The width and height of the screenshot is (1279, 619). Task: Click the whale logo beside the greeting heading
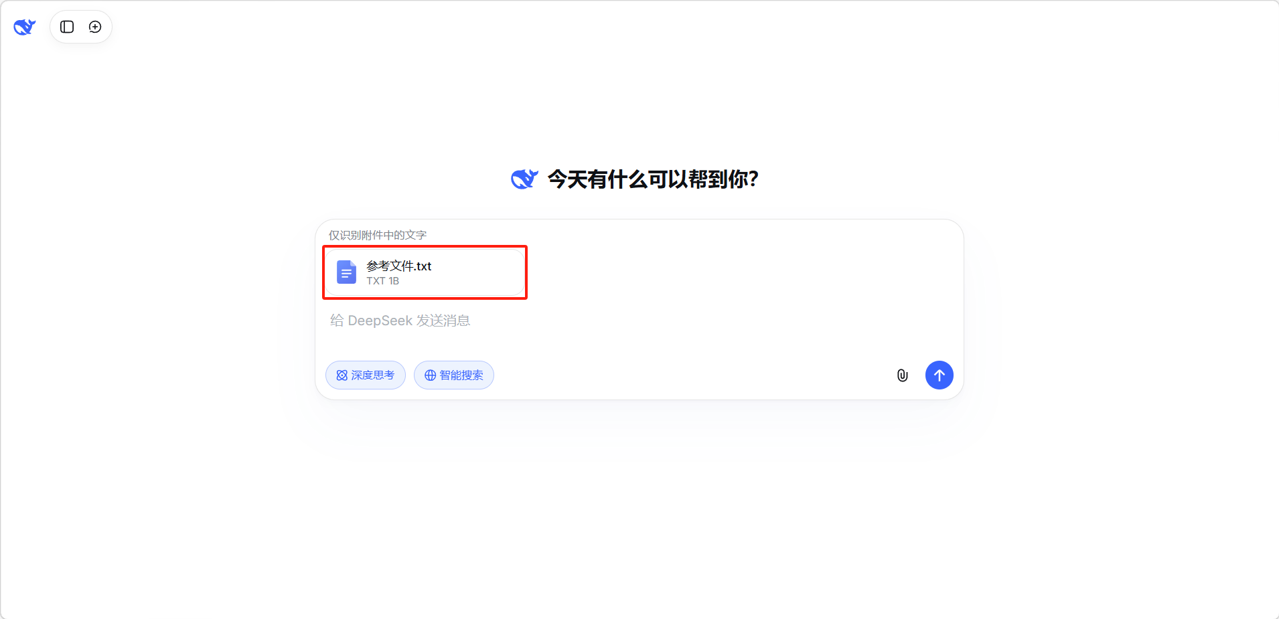(x=524, y=179)
